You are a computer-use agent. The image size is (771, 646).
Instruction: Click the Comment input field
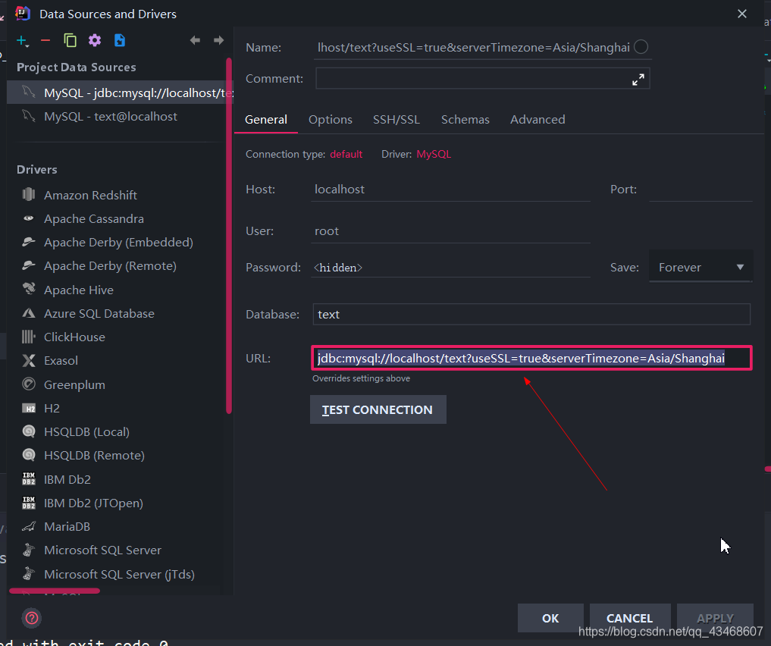(x=482, y=79)
